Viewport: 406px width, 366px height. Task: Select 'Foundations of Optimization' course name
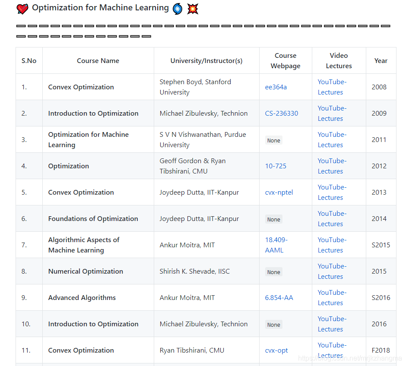point(93,219)
